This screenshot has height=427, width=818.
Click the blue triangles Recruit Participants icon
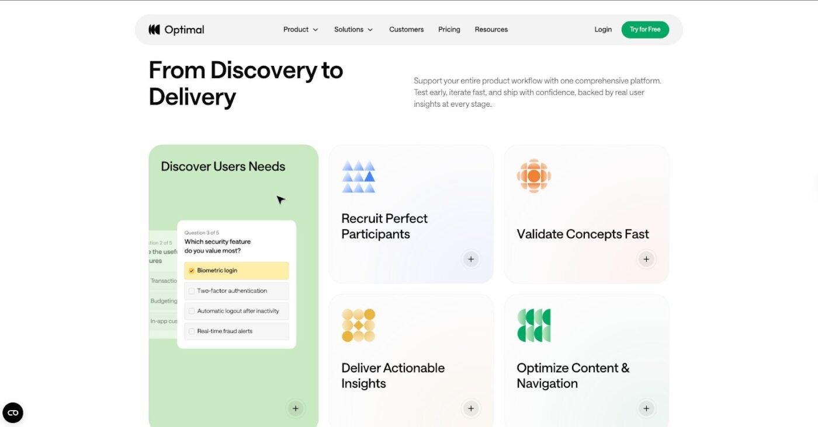358,177
